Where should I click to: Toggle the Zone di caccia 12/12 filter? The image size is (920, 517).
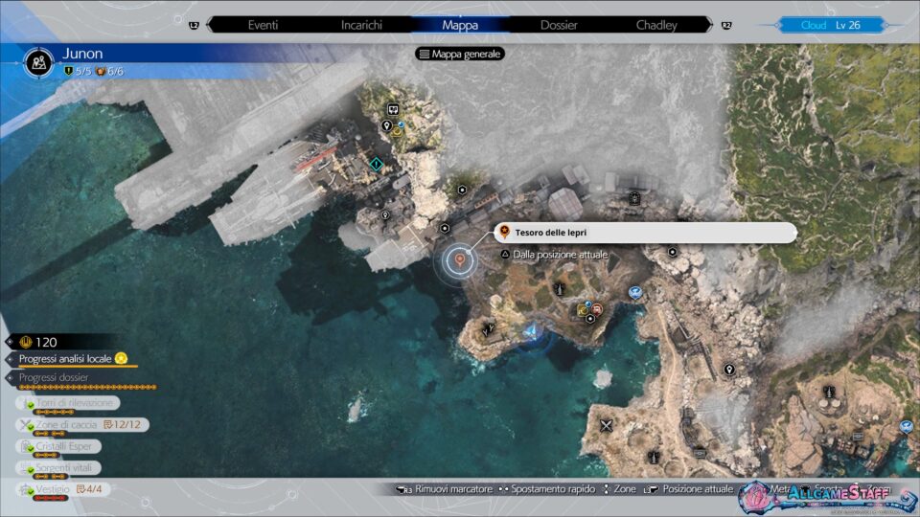(x=82, y=424)
